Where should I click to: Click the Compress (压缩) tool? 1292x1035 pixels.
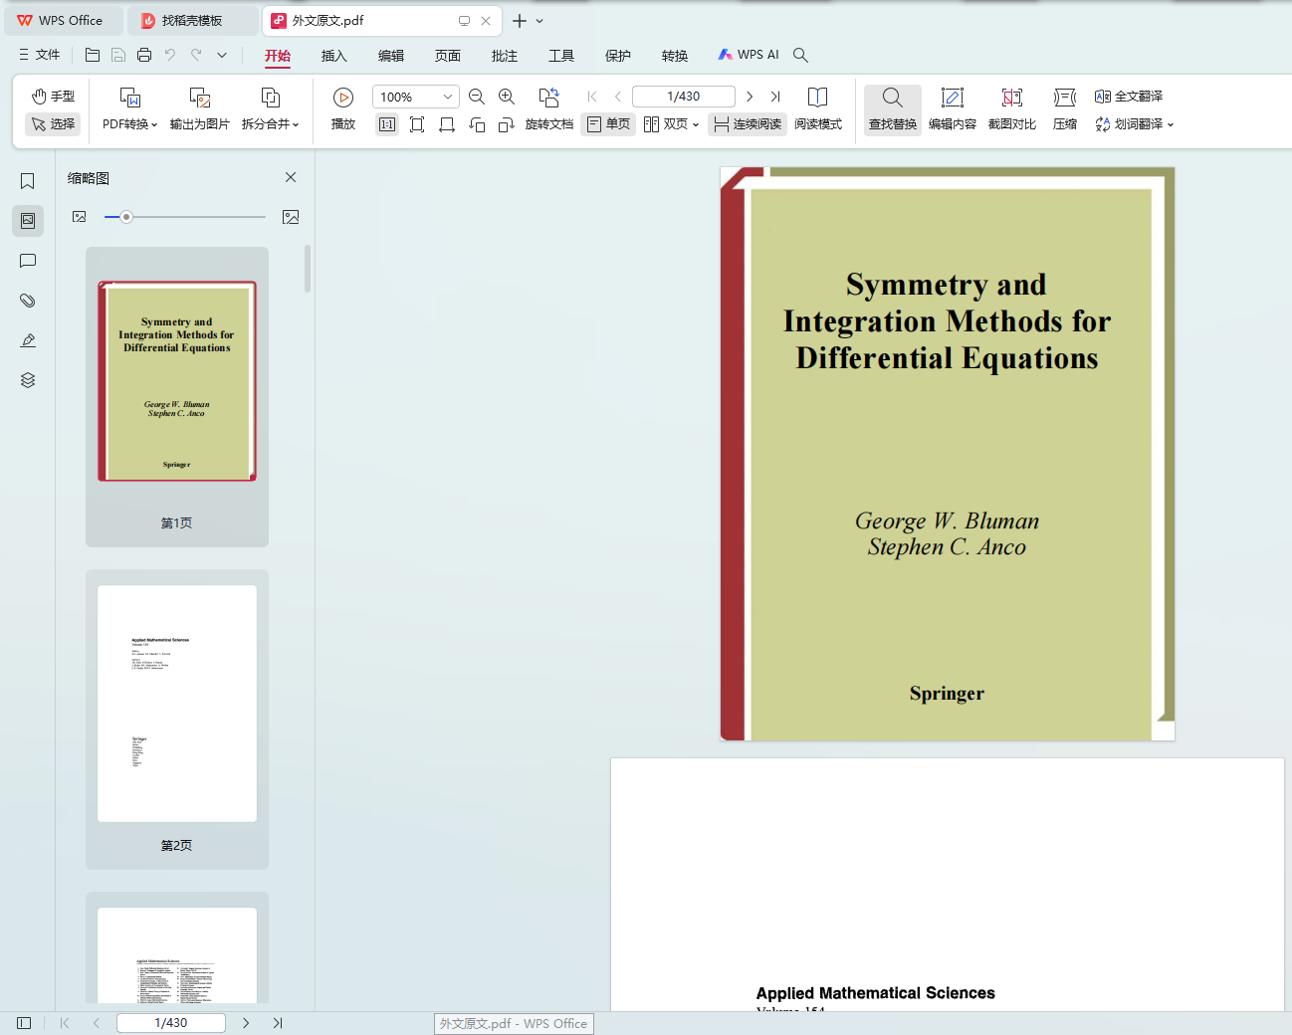pyautogui.click(x=1065, y=109)
